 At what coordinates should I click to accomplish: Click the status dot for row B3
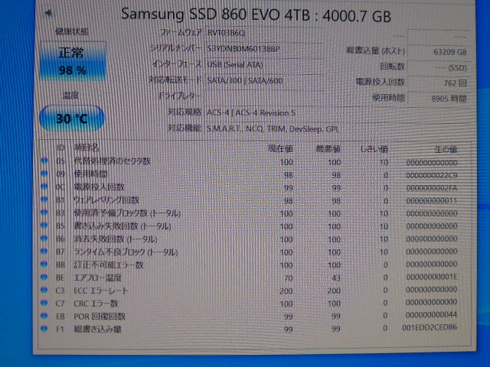[44, 213]
